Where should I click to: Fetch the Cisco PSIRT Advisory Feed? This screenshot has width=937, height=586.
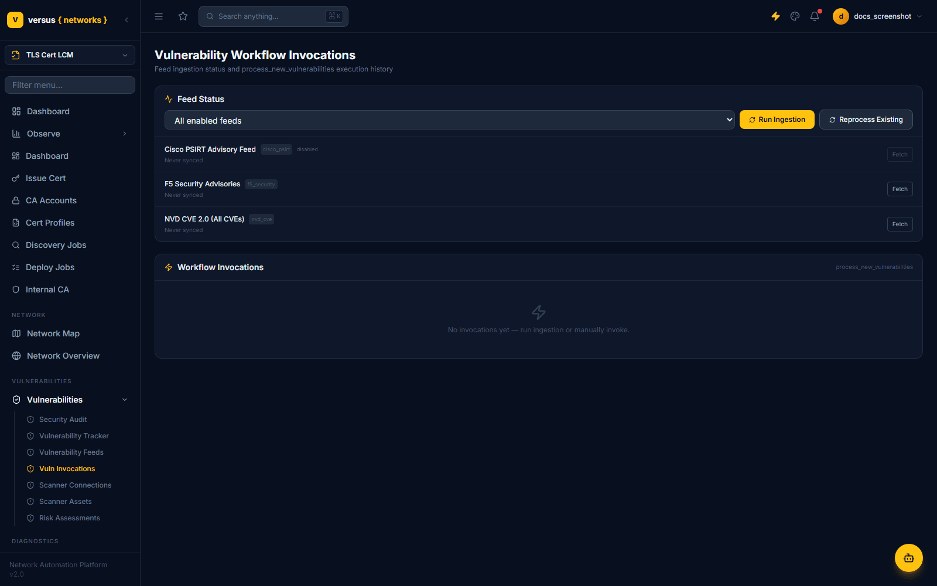point(900,155)
